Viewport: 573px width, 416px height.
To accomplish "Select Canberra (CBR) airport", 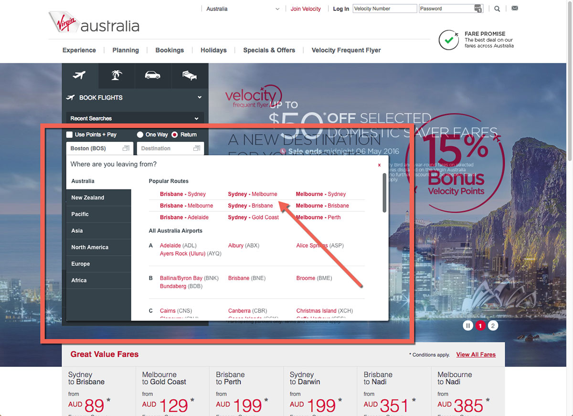I will point(248,311).
